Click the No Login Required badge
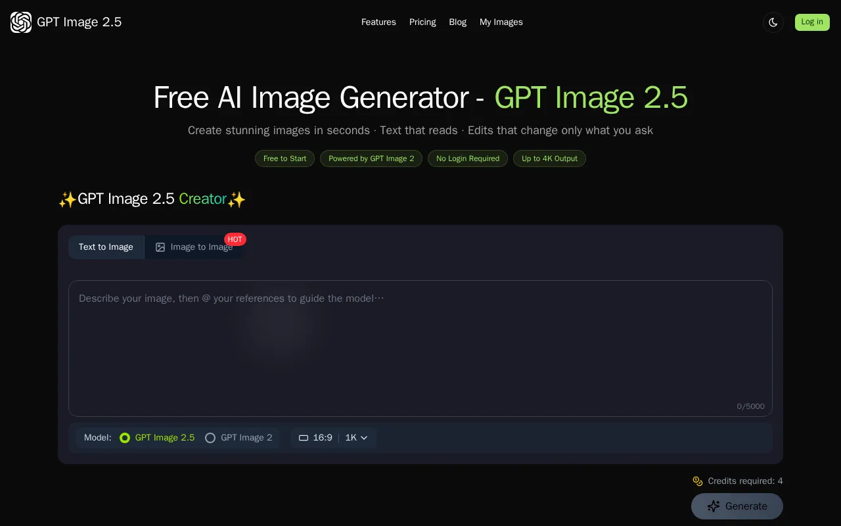Image resolution: width=841 pixels, height=526 pixels. point(468,158)
